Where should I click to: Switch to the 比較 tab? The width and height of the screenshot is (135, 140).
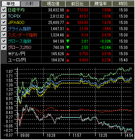click(x=30, y=4)
